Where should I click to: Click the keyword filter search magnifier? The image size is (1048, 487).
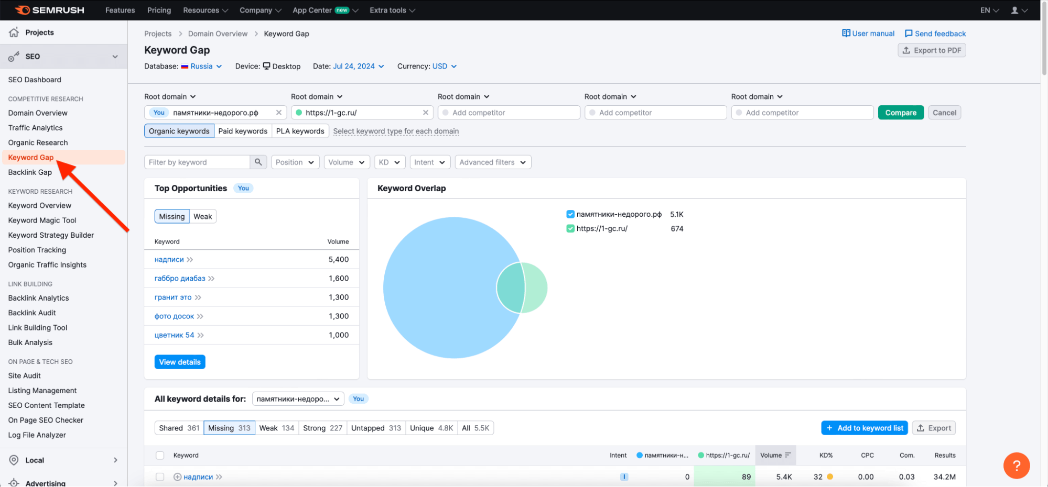[x=258, y=162]
